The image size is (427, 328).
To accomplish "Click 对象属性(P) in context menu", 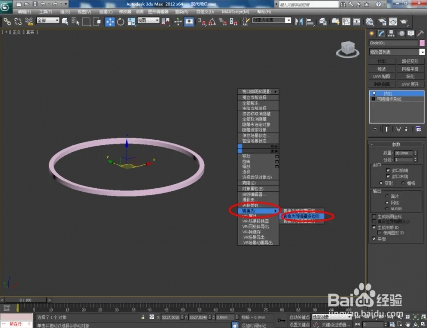I will tap(258, 189).
